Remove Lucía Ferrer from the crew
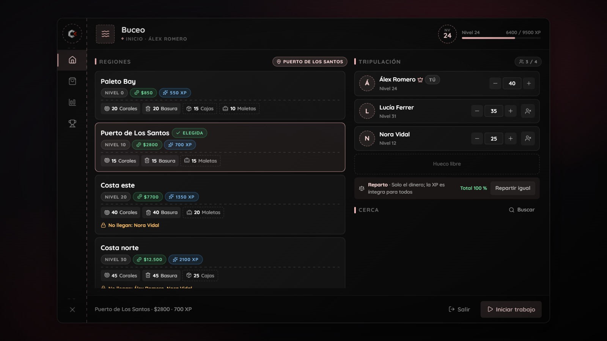Viewport: 607px width, 341px height. tap(528, 111)
